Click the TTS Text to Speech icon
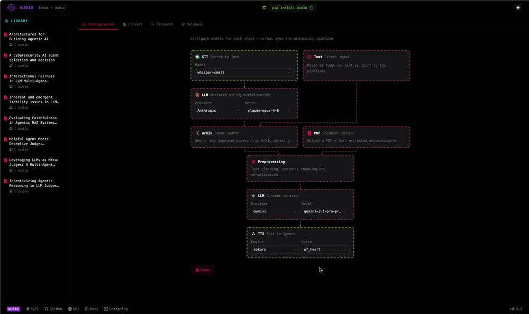 coord(253,234)
